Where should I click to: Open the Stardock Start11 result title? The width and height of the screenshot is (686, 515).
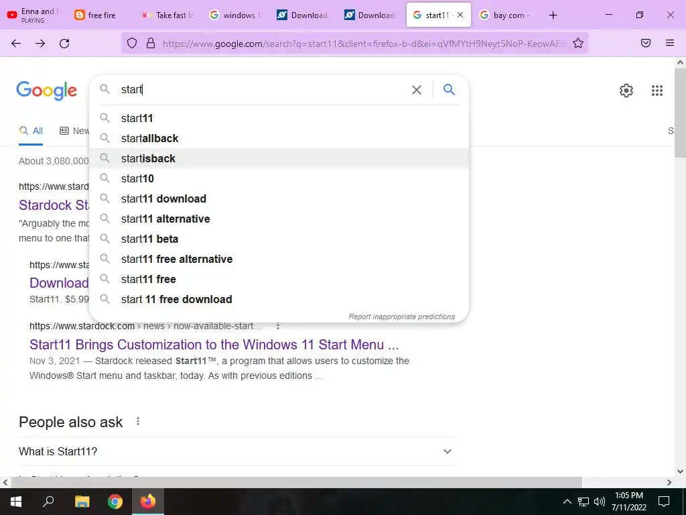click(54, 205)
